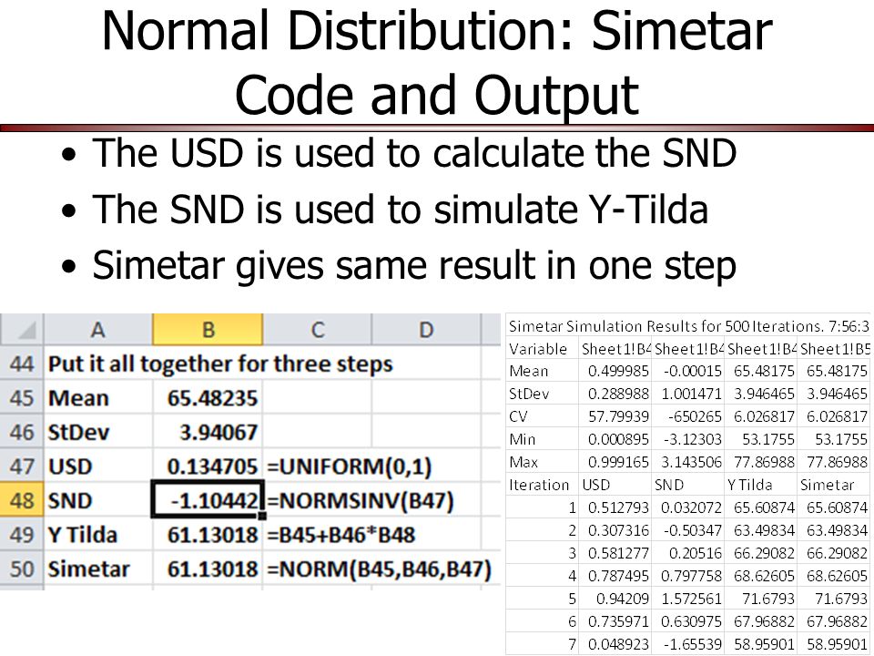The width and height of the screenshot is (874, 656).
Task: Select column D header
Action: [426, 330]
